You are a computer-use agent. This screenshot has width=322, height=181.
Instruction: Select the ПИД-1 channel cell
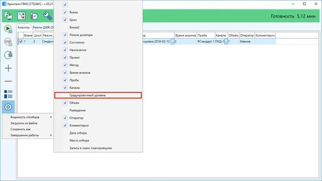point(219,41)
